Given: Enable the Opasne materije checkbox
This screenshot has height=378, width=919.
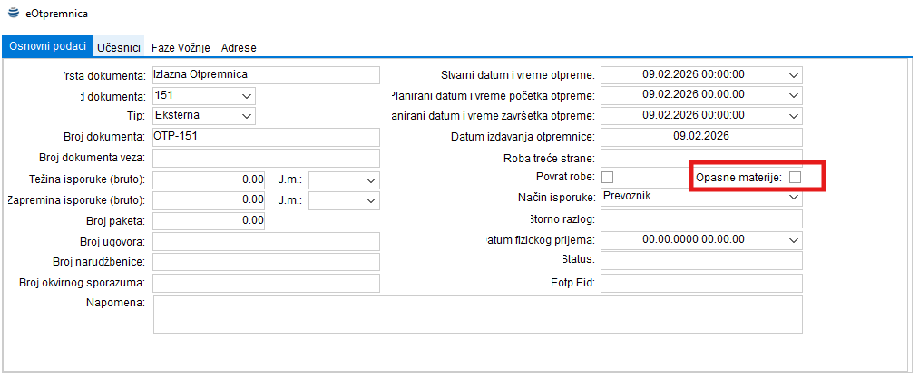Looking at the screenshot, I should point(795,178).
